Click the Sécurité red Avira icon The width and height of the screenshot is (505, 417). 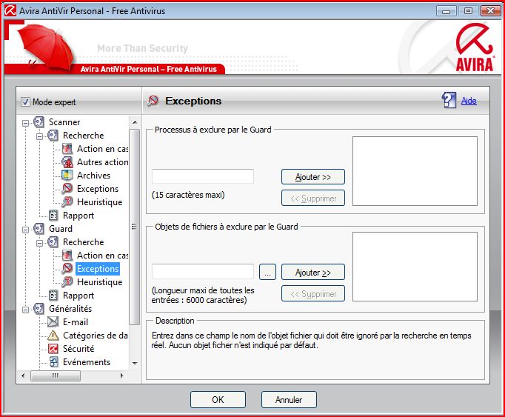53,349
